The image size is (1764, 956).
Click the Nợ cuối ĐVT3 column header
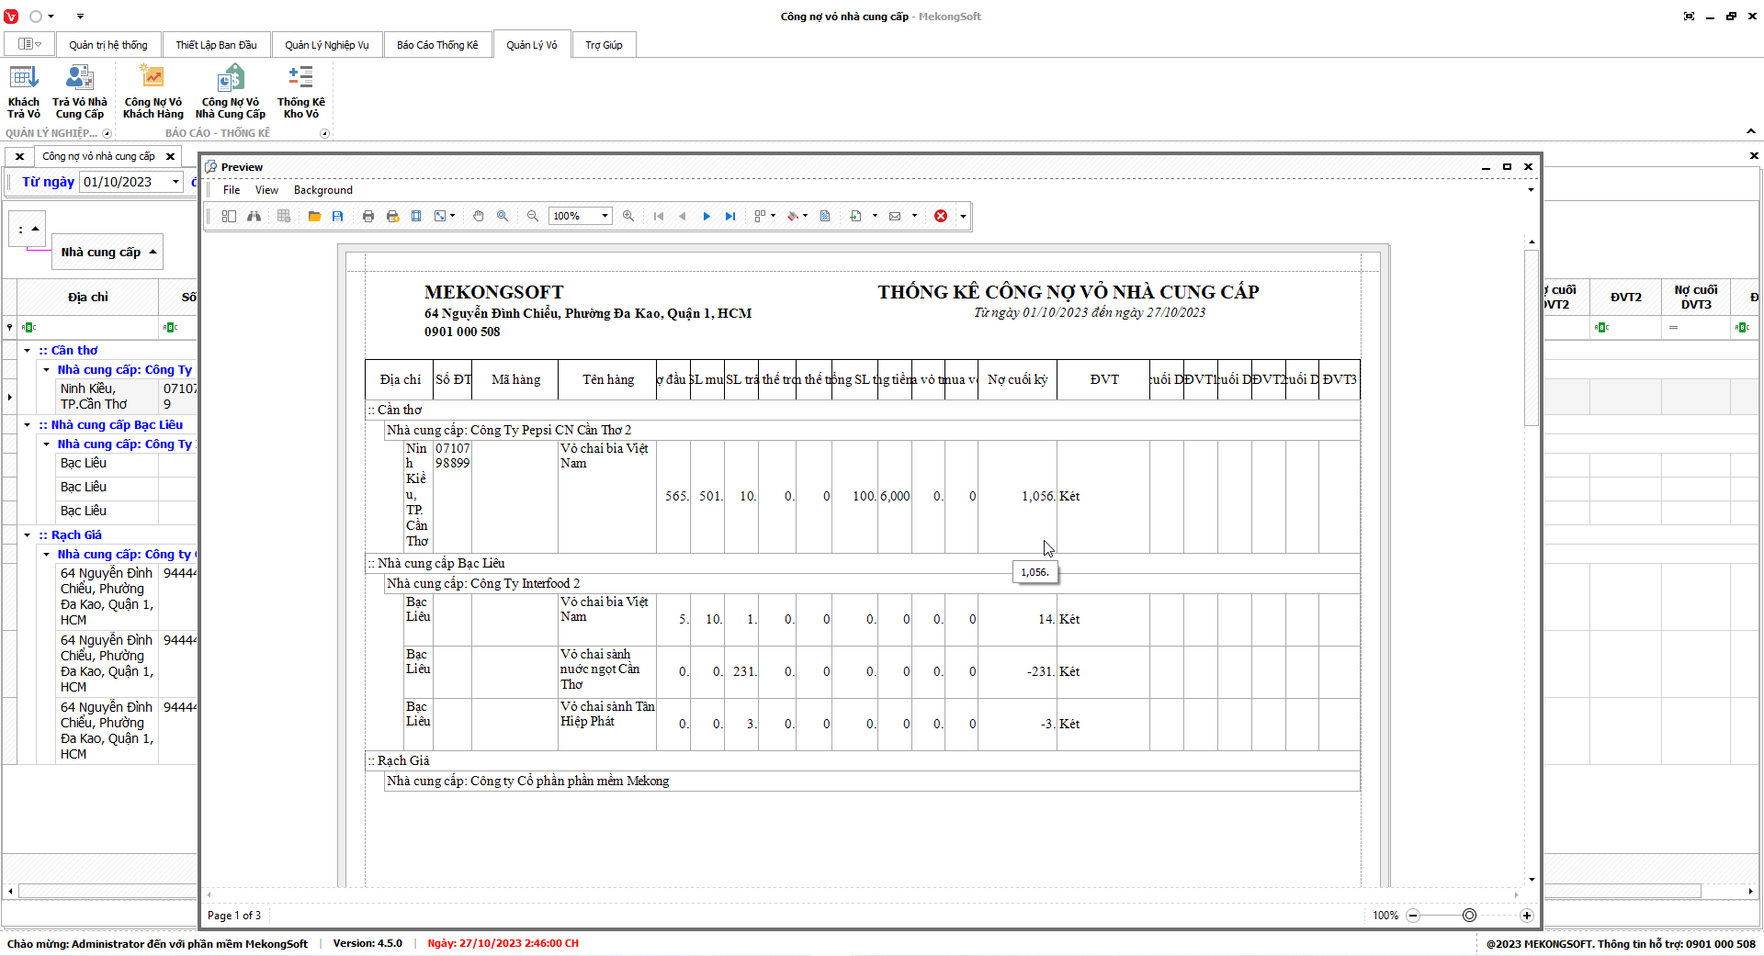click(1696, 297)
